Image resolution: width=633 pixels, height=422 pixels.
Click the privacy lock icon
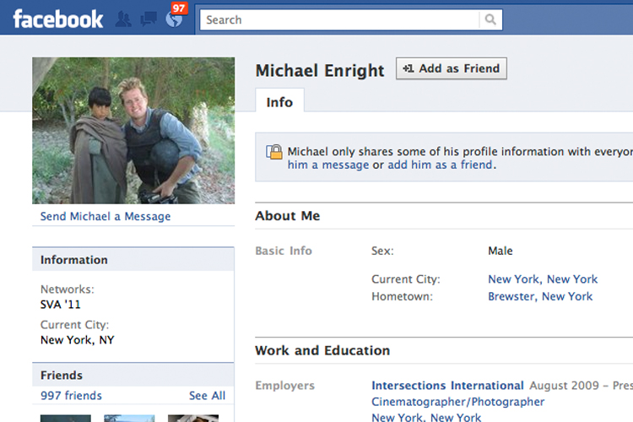point(274,152)
